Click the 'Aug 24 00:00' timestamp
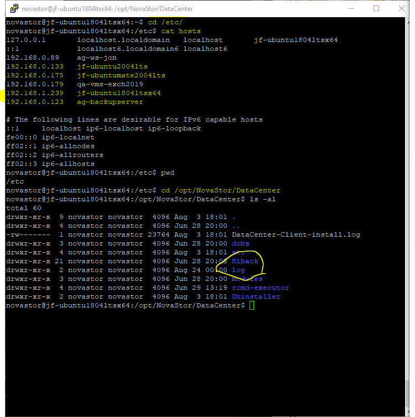 click(x=201, y=270)
